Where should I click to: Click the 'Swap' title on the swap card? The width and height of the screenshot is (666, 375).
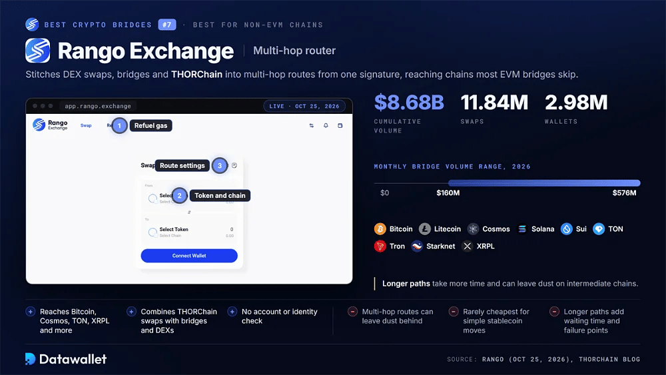pyautogui.click(x=147, y=165)
